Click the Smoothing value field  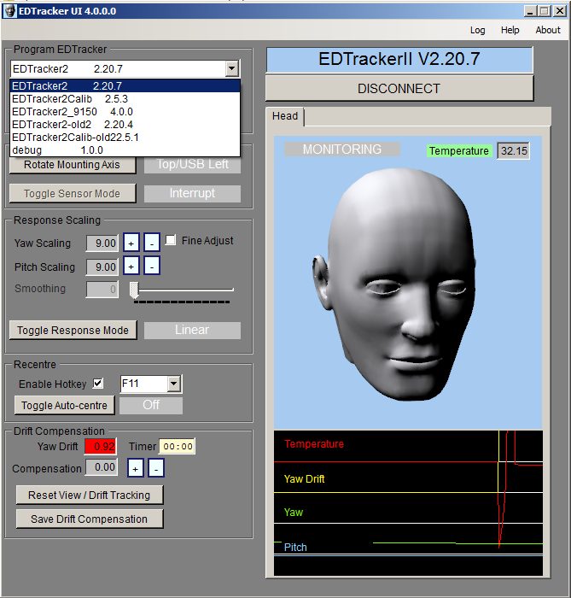click(102, 289)
